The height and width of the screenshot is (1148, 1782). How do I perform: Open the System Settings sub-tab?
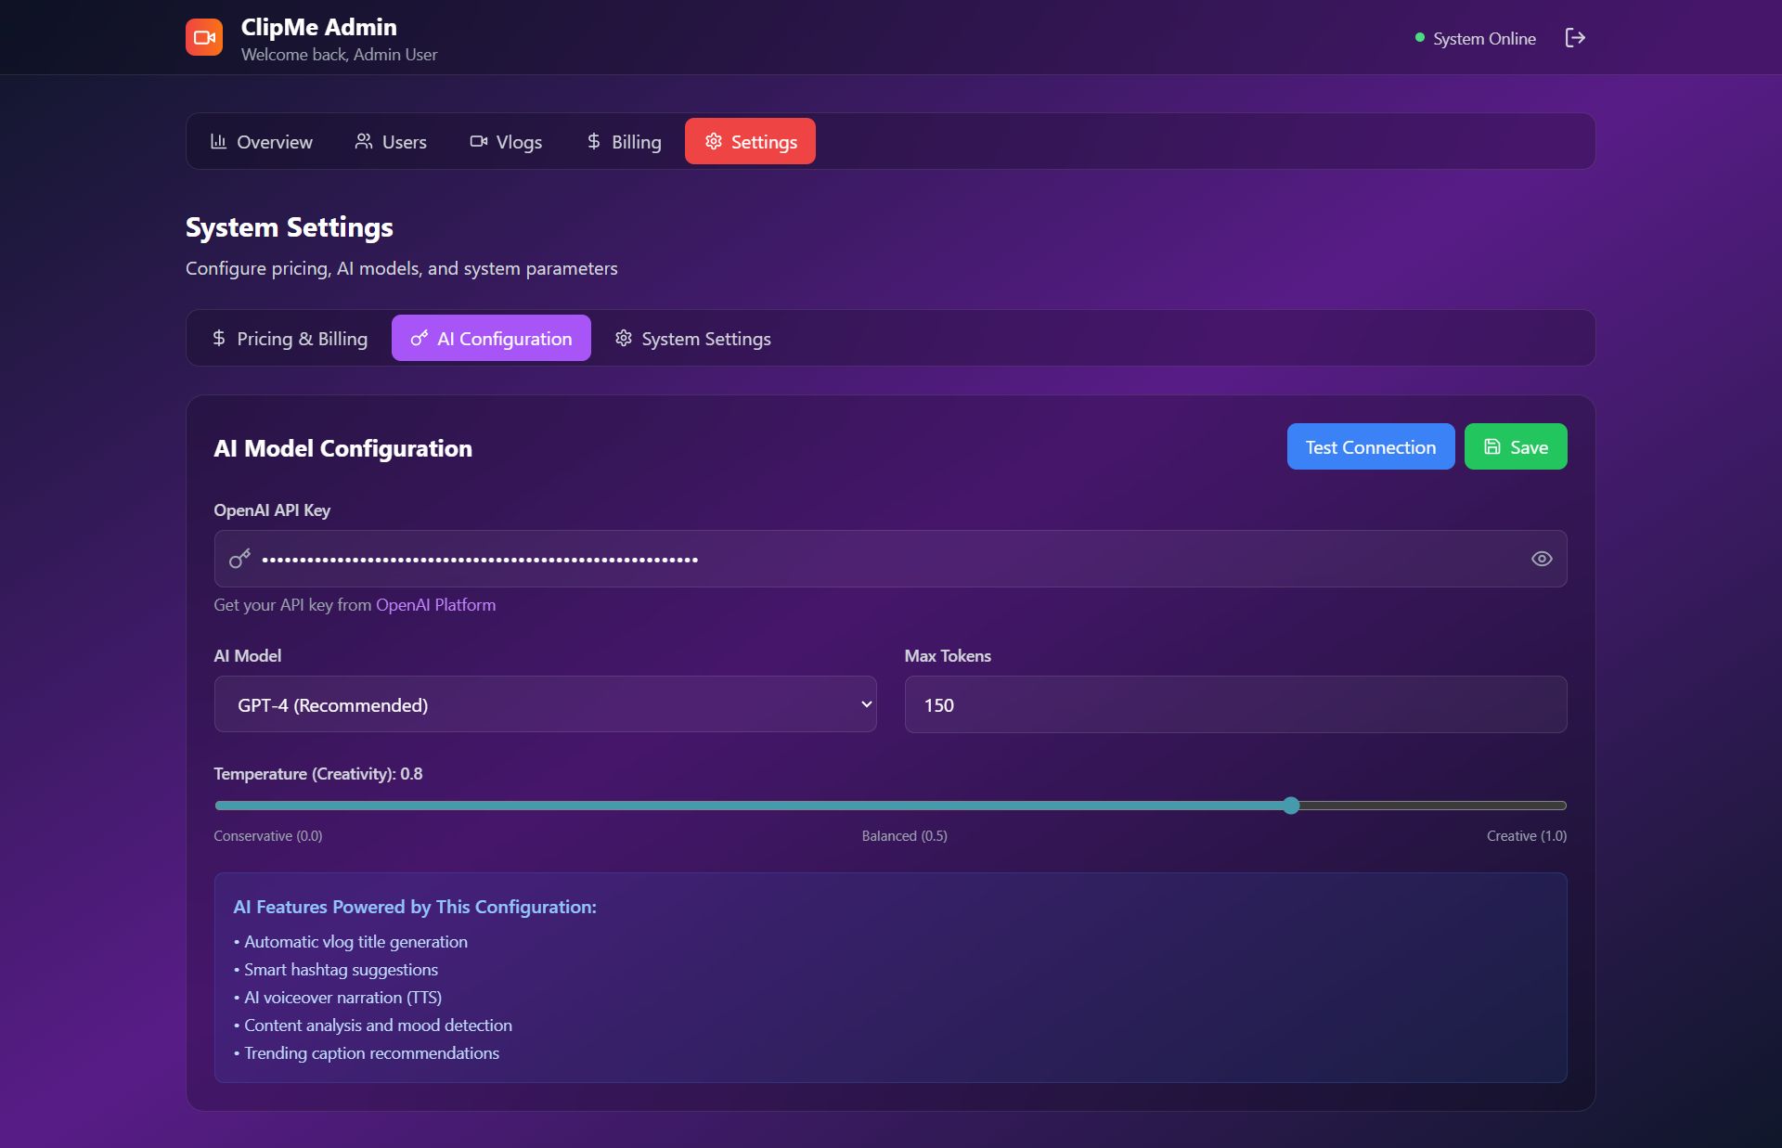coord(692,339)
